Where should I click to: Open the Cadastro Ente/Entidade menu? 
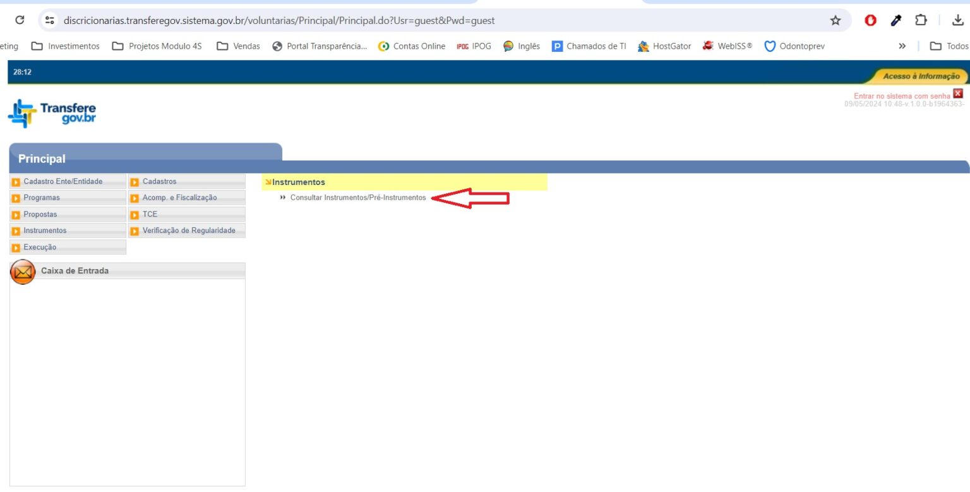(x=63, y=182)
